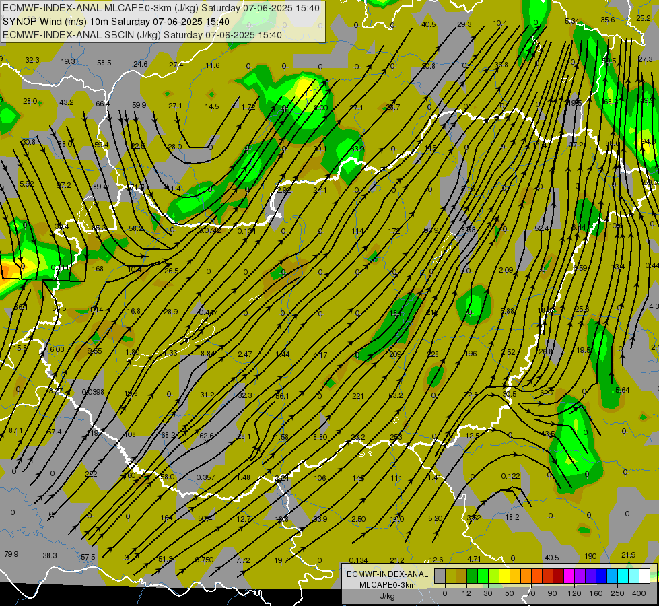Click the map value 35.6
This screenshot has height=606, width=659.
tap(608, 20)
